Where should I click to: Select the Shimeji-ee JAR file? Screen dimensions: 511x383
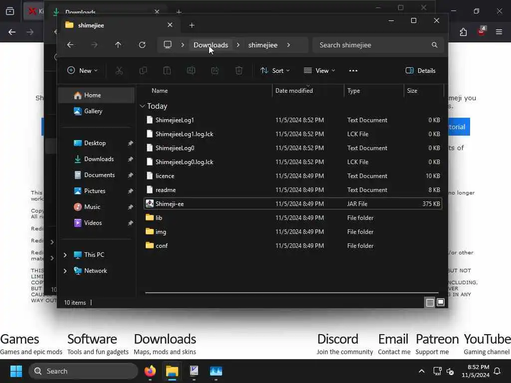pyautogui.click(x=292, y=204)
